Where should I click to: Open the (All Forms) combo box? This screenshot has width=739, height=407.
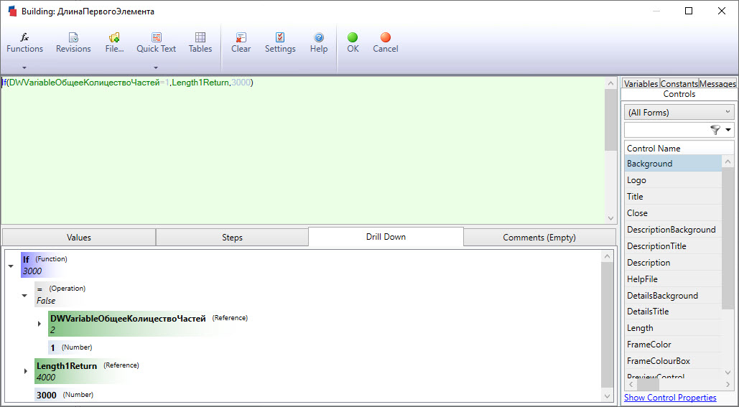[x=679, y=113]
